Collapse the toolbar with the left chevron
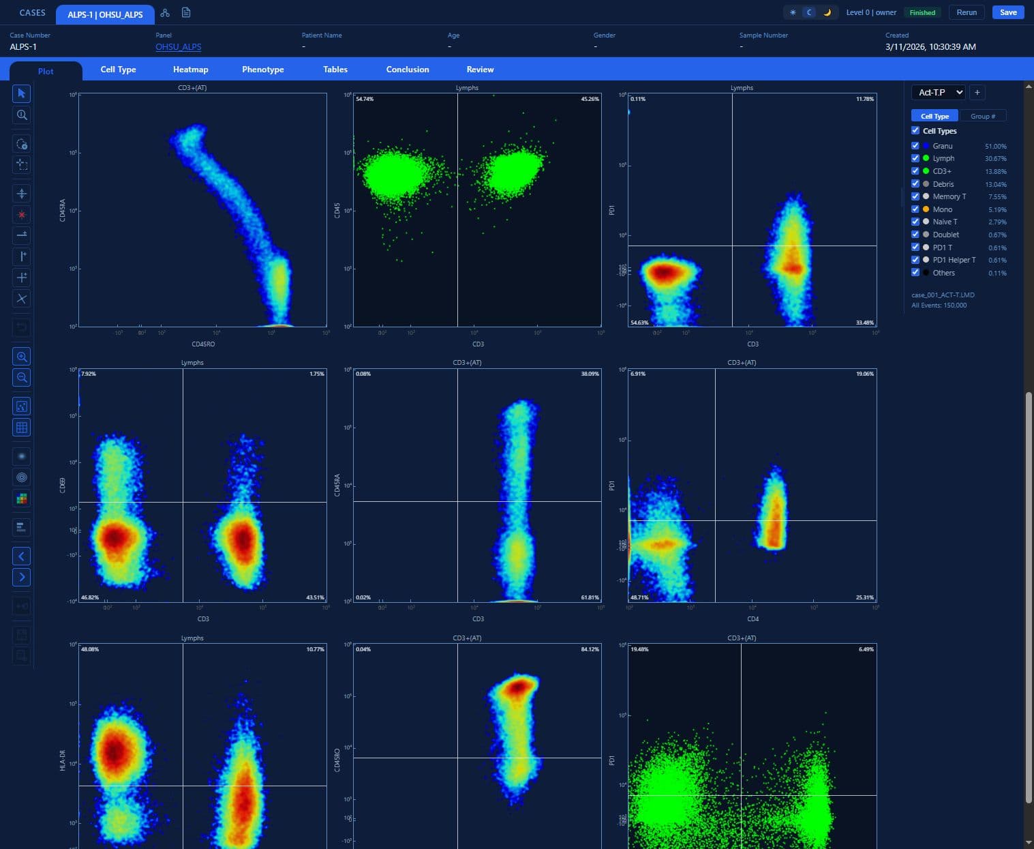This screenshot has width=1034, height=849. (21, 556)
